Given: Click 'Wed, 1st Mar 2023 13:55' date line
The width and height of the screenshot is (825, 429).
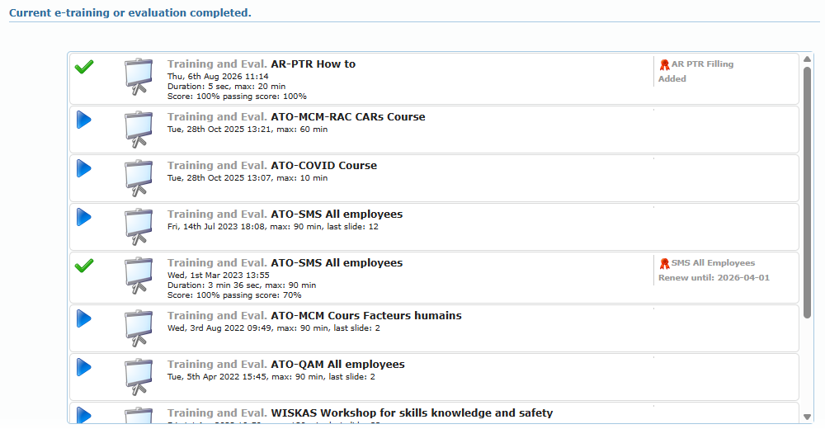Looking at the screenshot, I should [x=219, y=275].
